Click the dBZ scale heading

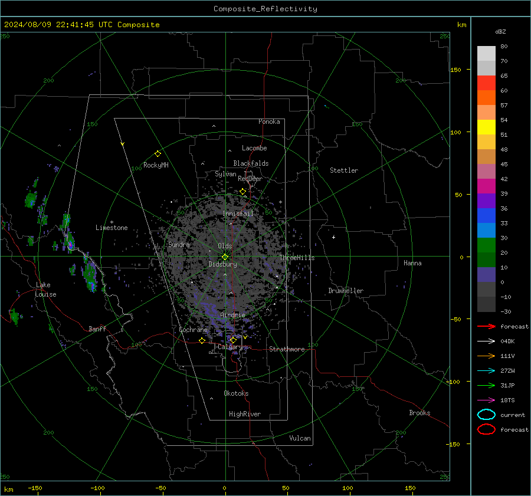(x=500, y=31)
